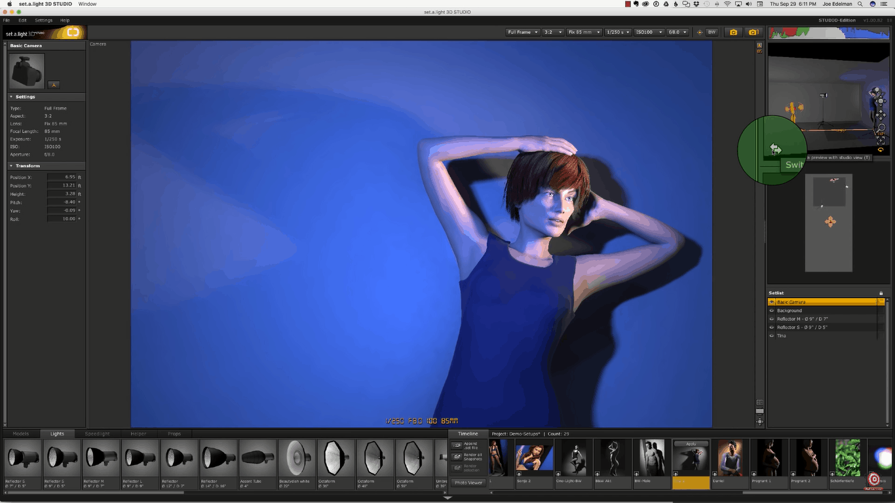
Task: Select the Sonja 2 snapshot thumbnail
Action: click(x=534, y=458)
